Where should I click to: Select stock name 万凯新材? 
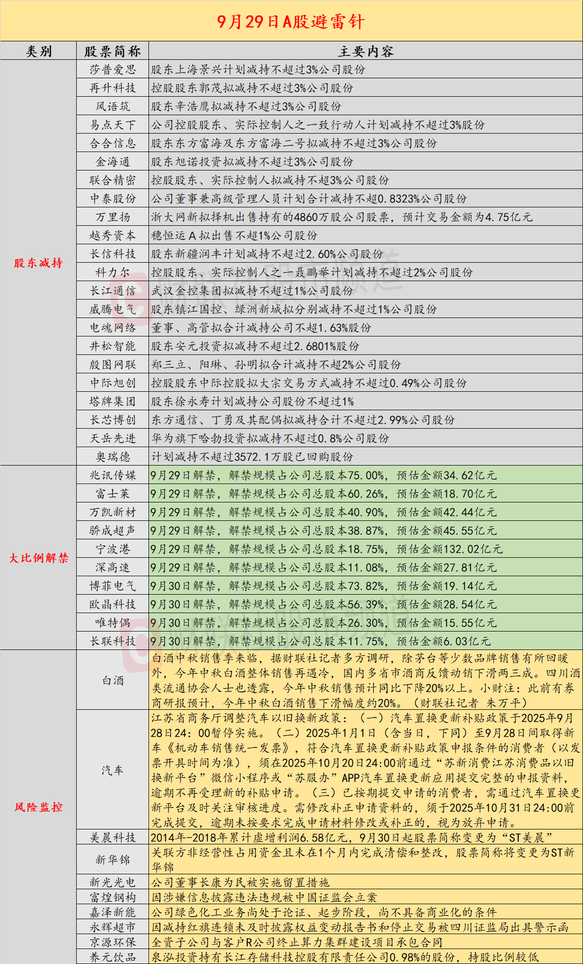pyautogui.click(x=113, y=512)
